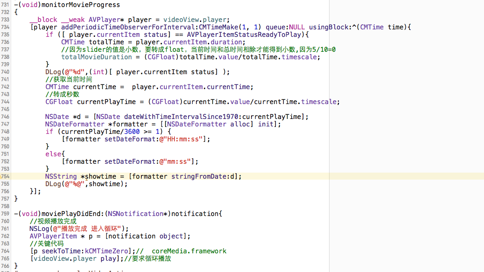Click dateWithTimeIntervalSince1970 method
The image size is (484, 272).
click(x=181, y=117)
